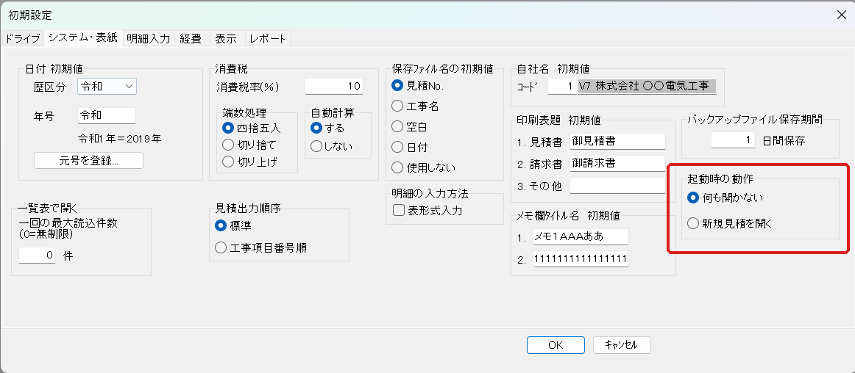Screen dimensions: 855x373
Task: Go to the 経費 tab
Action: (191, 39)
